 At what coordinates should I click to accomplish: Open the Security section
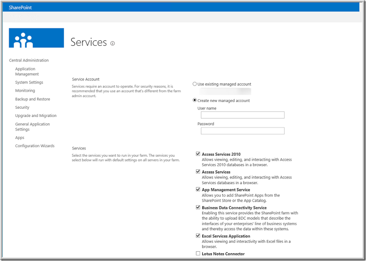click(22, 107)
